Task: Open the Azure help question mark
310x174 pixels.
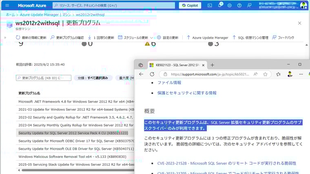Action: [x=239, y=6]
